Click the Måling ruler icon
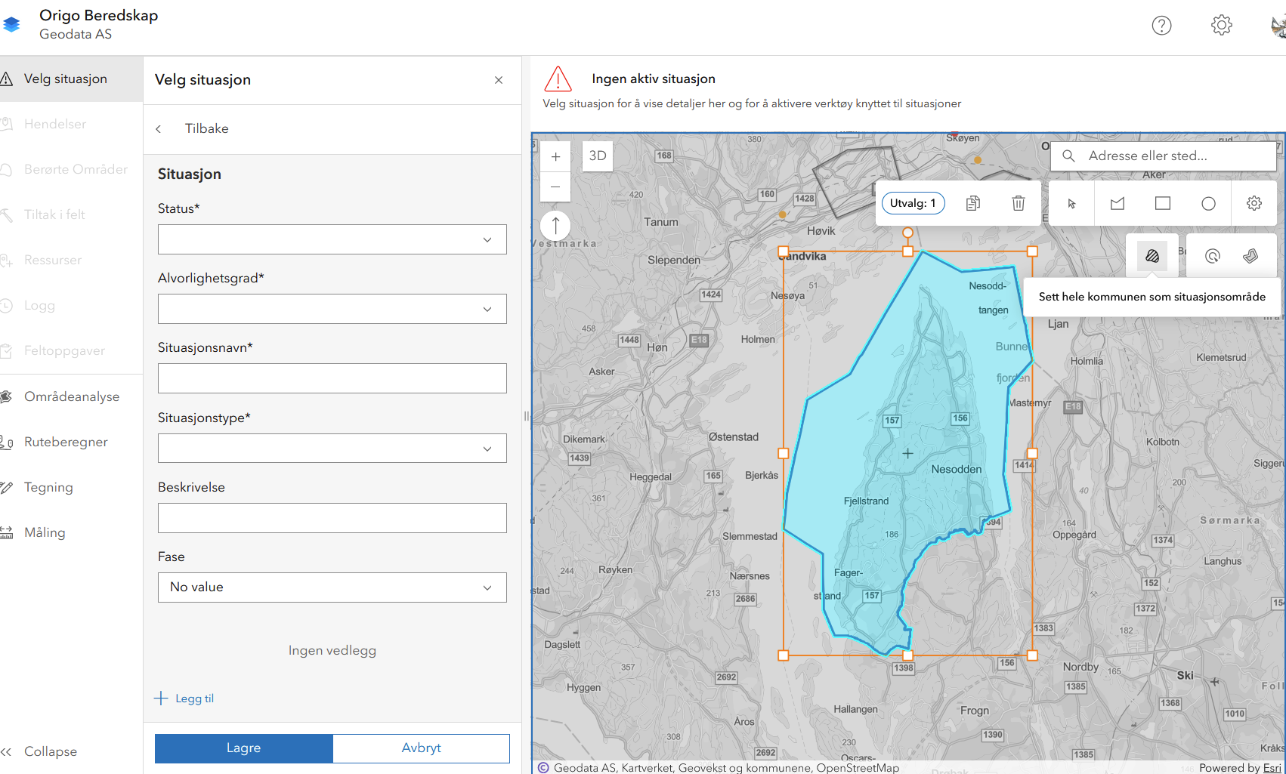Screen dimensions: 1286x774 click(6, 532)
